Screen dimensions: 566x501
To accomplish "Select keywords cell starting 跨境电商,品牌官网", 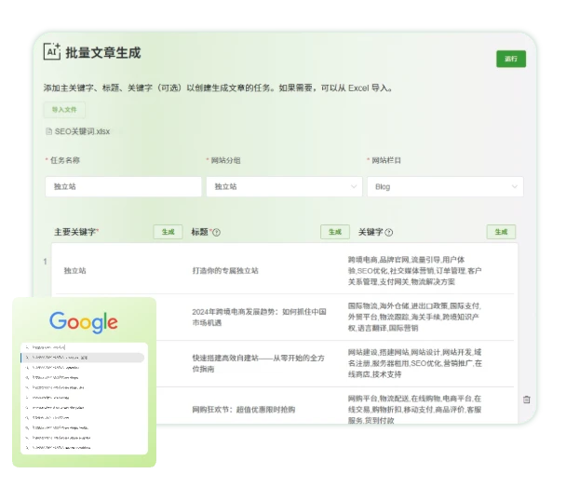I will [415, 271].
